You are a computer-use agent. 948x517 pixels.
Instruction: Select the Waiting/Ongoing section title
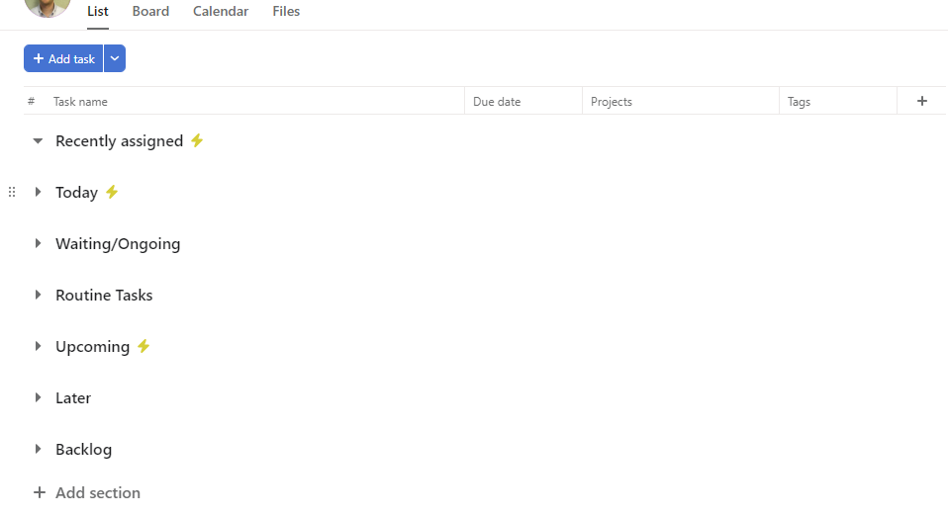point(118,244)
